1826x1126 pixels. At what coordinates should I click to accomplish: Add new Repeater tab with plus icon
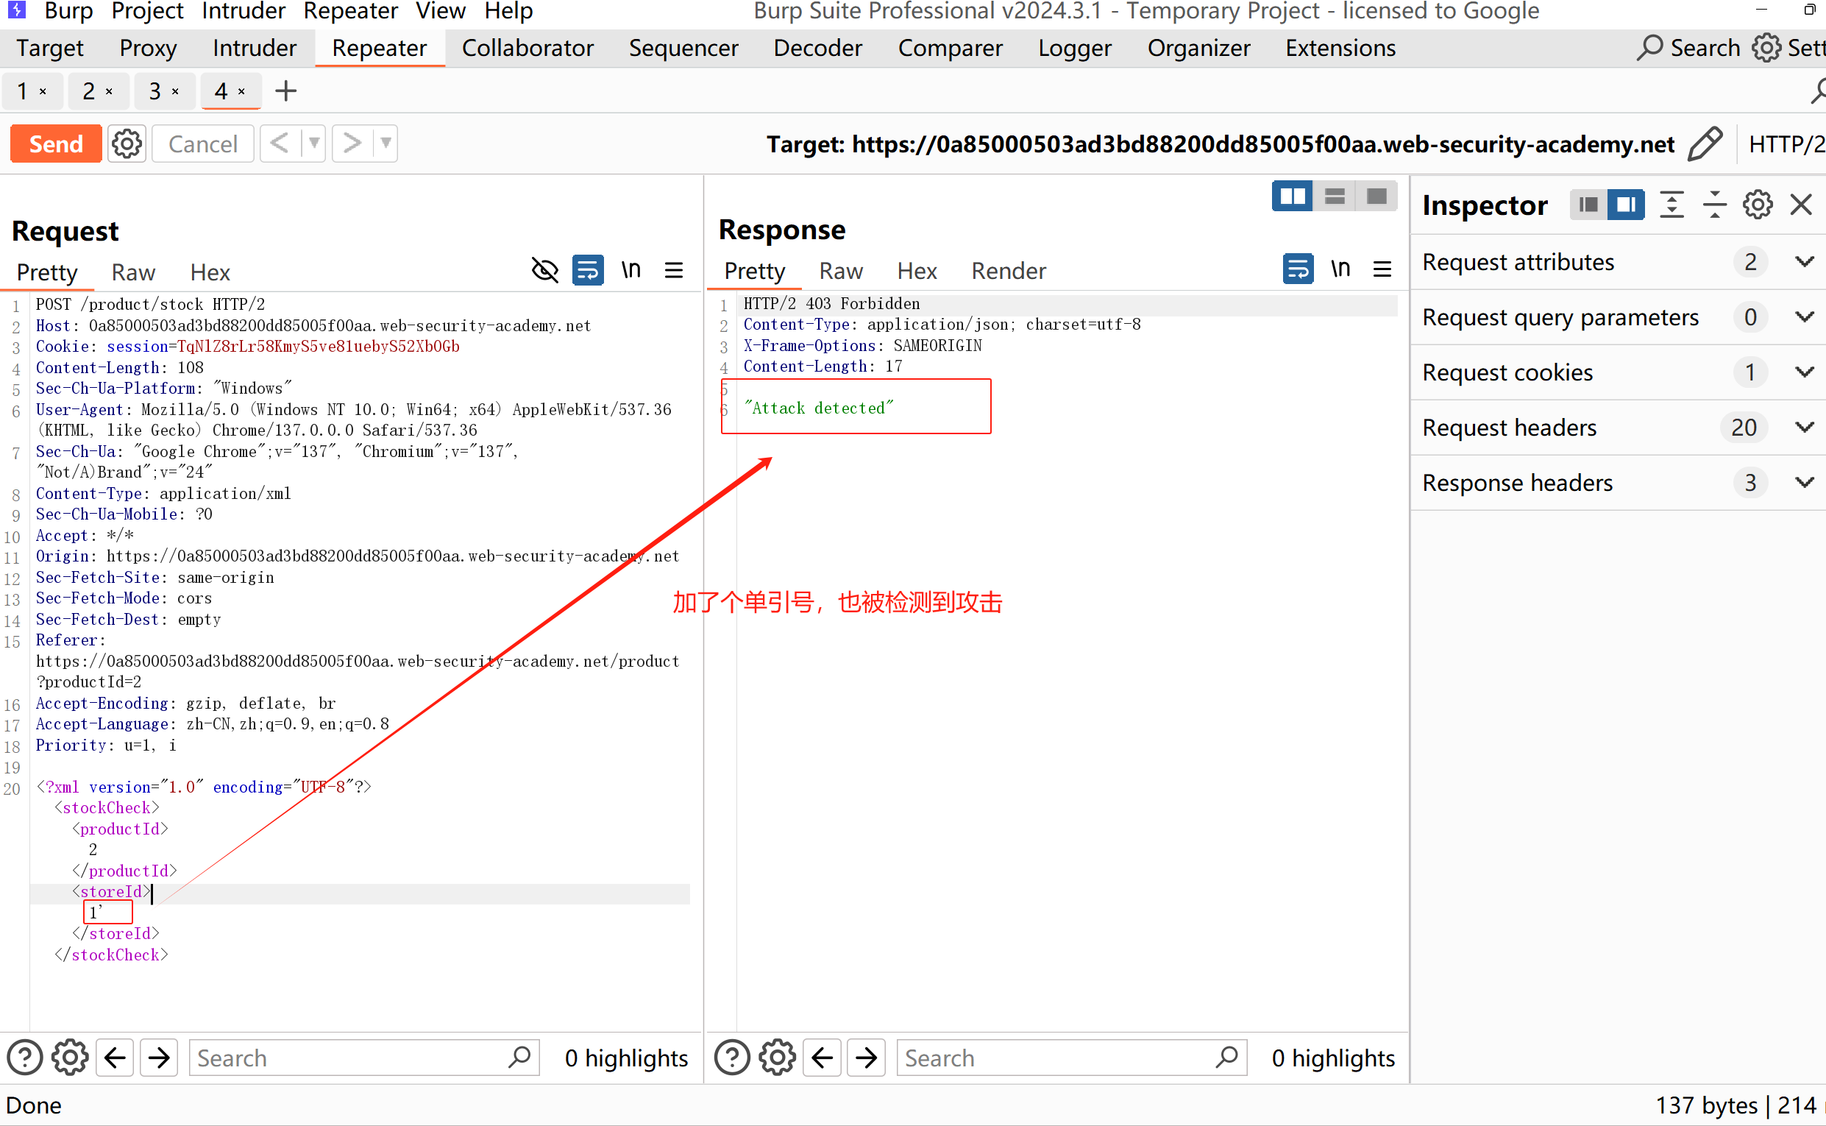point(286,91)
